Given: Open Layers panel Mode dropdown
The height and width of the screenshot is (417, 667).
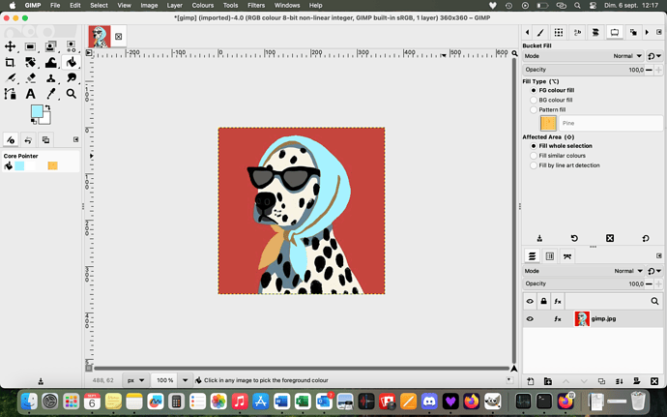Looking at the screenshot, I should pos(583,271).
